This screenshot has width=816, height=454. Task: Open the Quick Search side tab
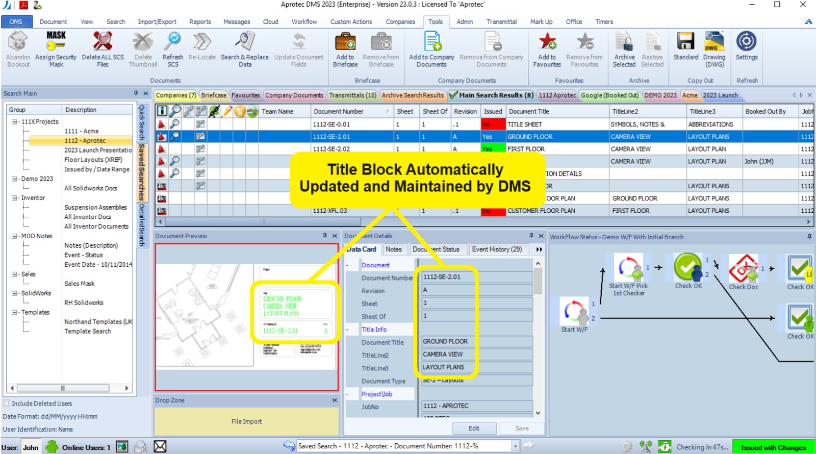tap(142, 123)
